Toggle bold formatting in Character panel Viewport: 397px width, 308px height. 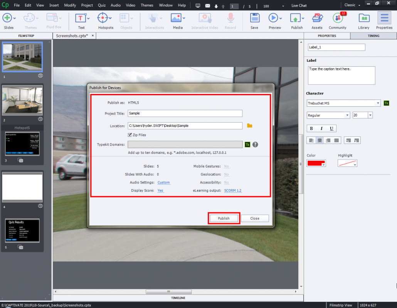click(311, 128)
